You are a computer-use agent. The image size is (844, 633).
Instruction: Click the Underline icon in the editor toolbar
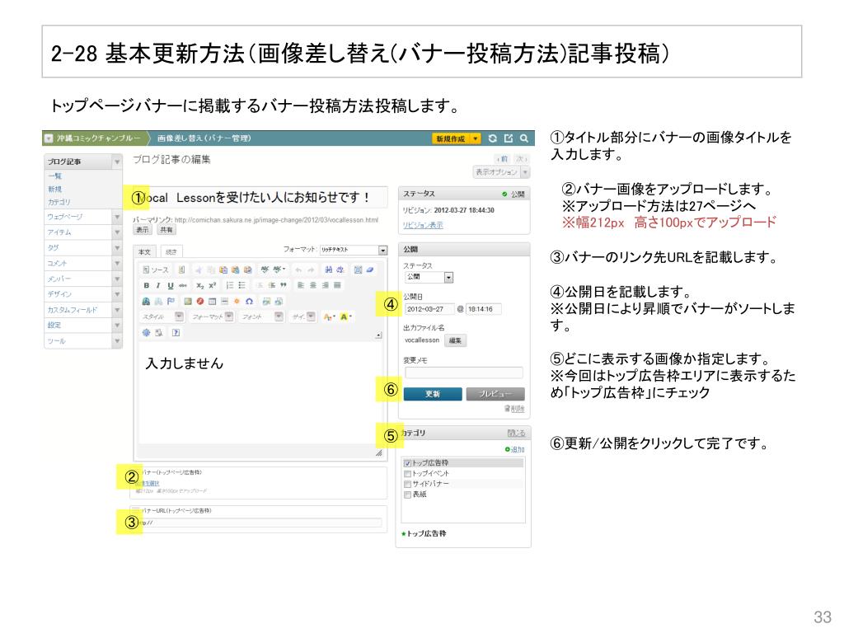(x=170, y=285)
